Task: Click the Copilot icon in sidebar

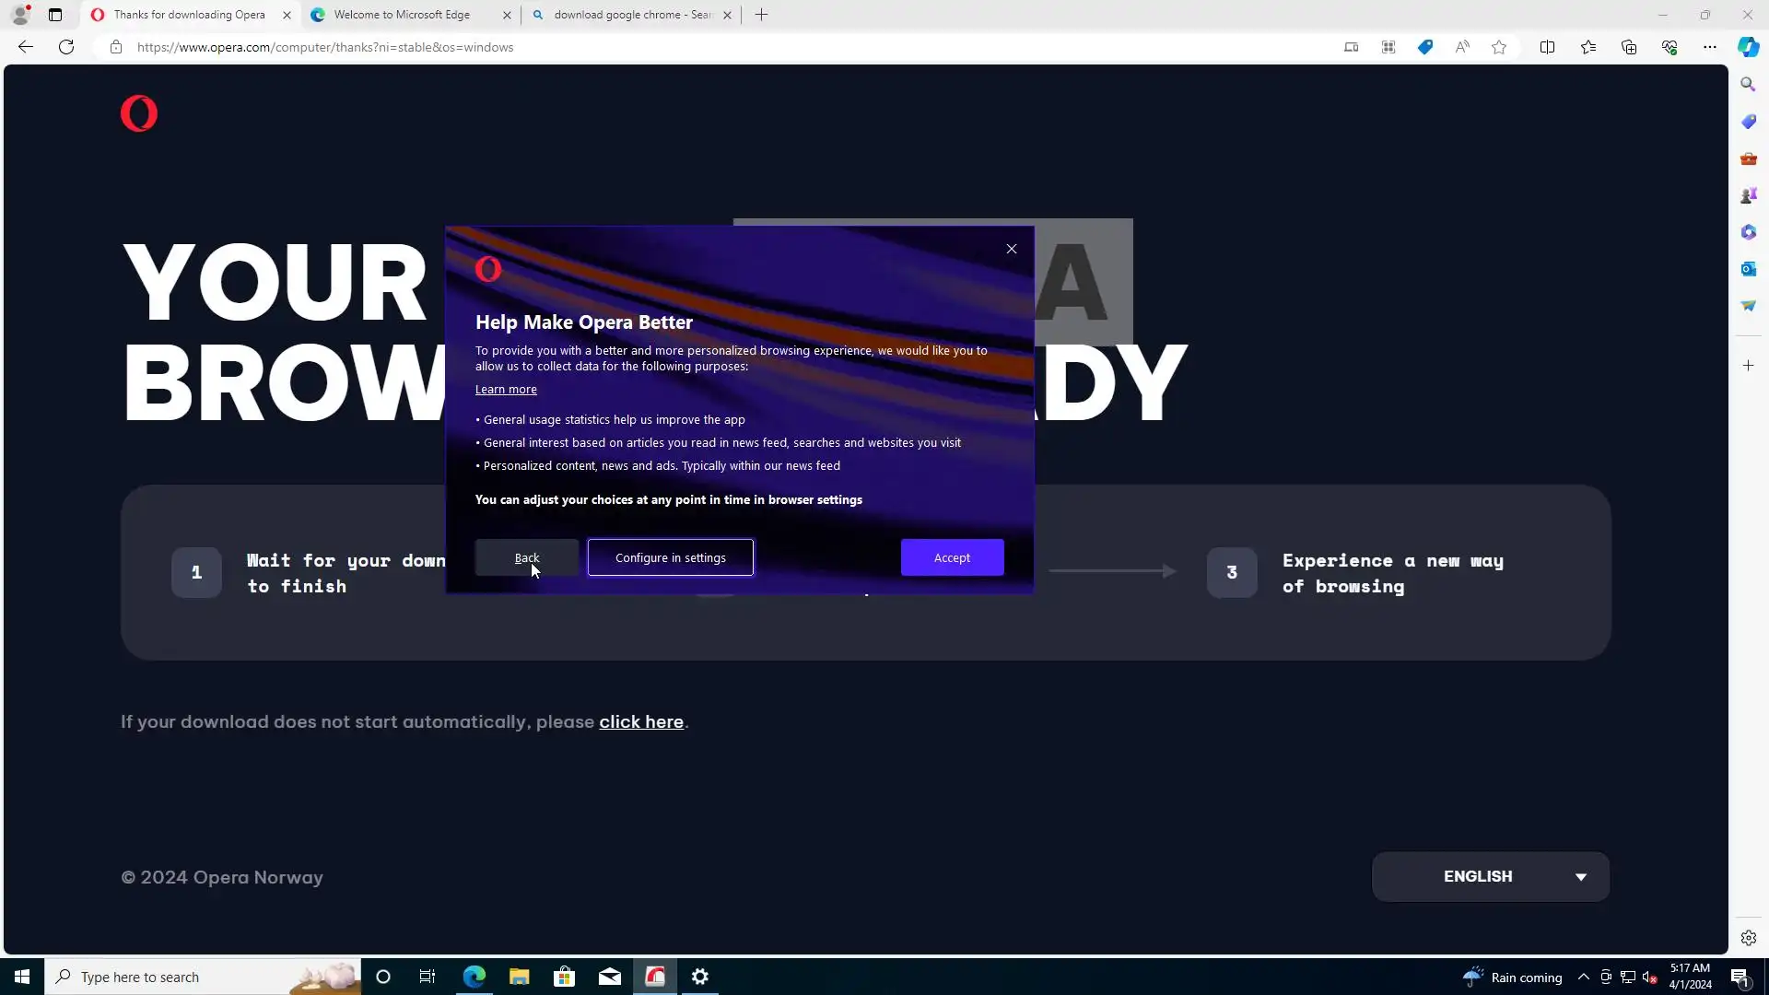Action: [1748, 47]
